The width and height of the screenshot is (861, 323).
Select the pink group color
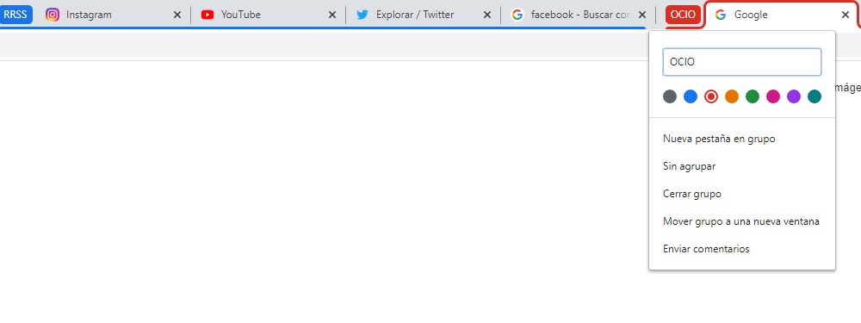click(773, 96)
